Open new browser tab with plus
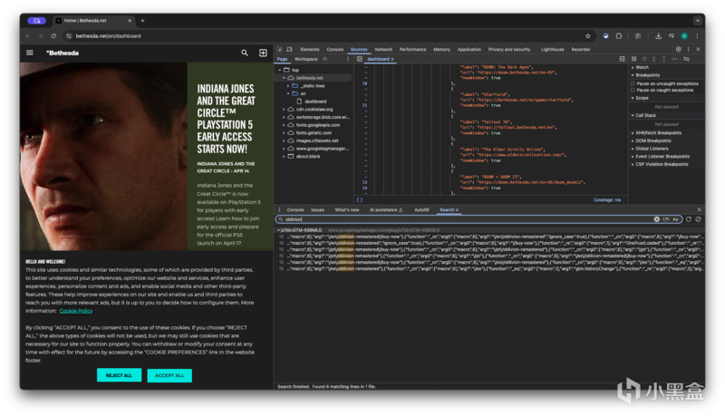The height and width of the screenshot is (416, 725). 142,21
